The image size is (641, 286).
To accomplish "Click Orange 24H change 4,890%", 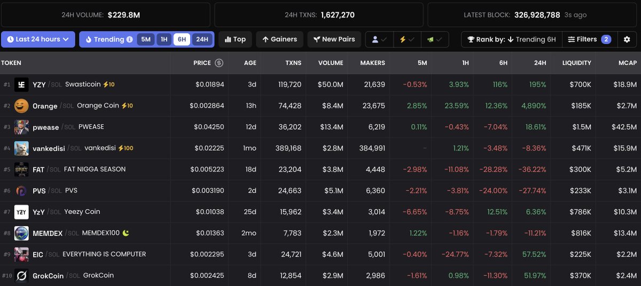I will (534, 106).
